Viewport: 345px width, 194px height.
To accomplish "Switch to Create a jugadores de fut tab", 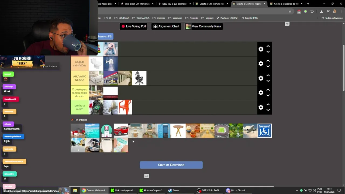I will pos(286,4).
